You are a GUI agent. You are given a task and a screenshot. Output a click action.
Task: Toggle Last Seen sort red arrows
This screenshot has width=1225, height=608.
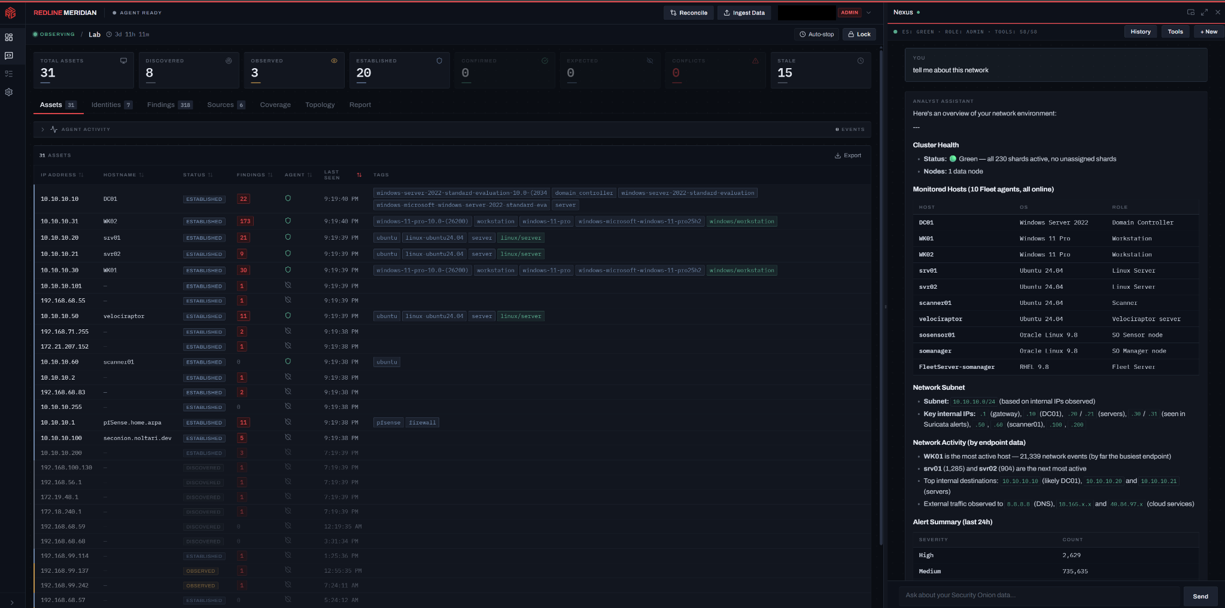359,175
